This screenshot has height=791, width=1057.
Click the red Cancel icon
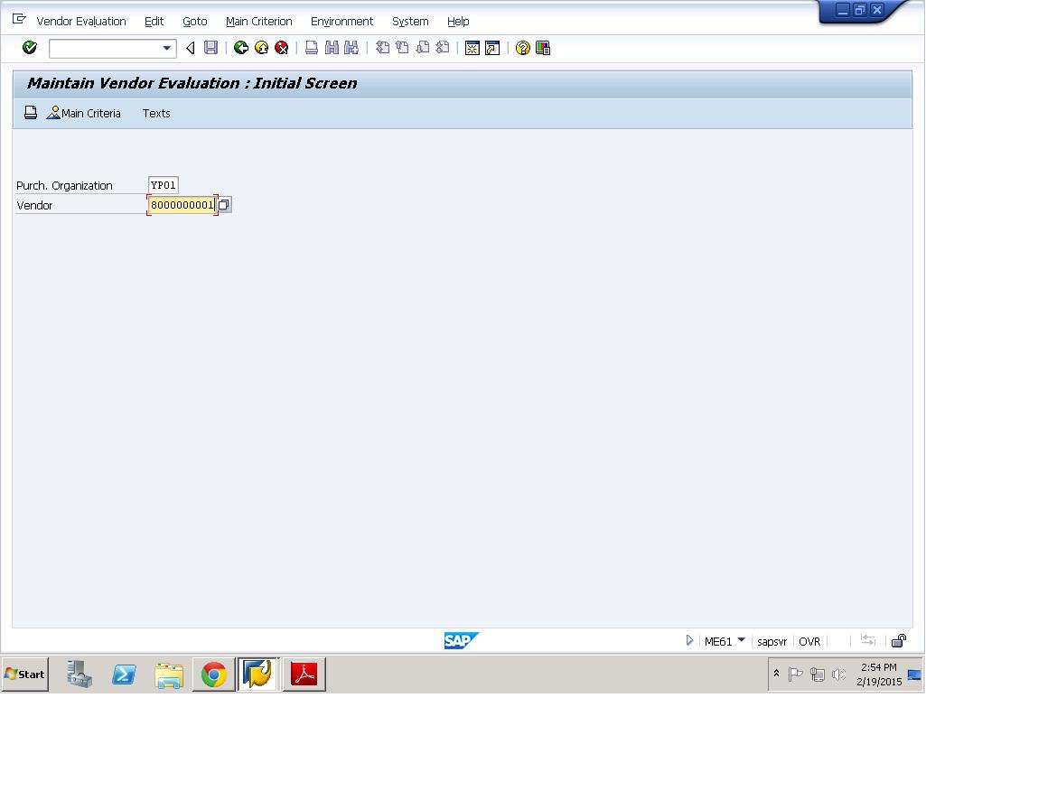tap(282, 48)
